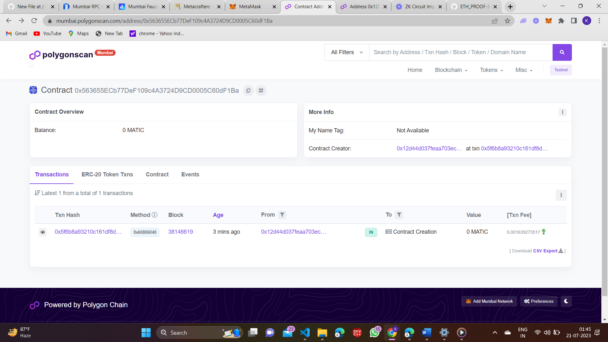This screenshot has width=608, height=342.
Task: Switch to ERC-20 Token Txns tab
Action: (x=107, y=174)
